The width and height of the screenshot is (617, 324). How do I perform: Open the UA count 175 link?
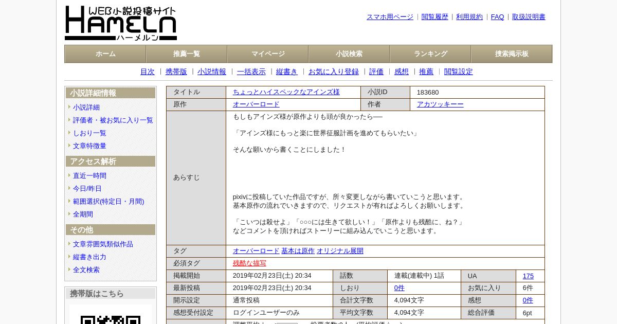(528, 276)
